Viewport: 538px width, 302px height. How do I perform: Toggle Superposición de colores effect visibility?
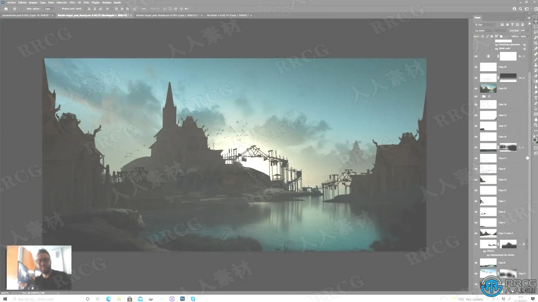pos(488,255)
